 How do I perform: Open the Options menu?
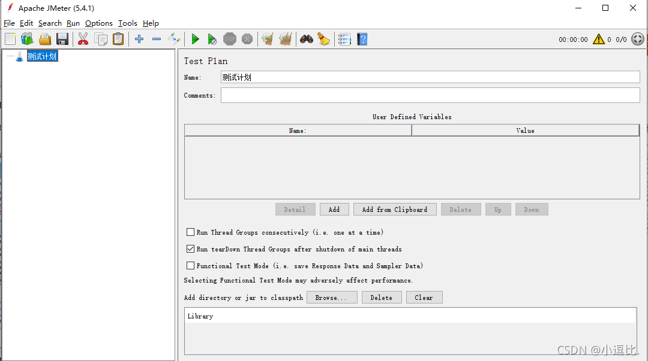pyautogui.click(x=99, y=23)
